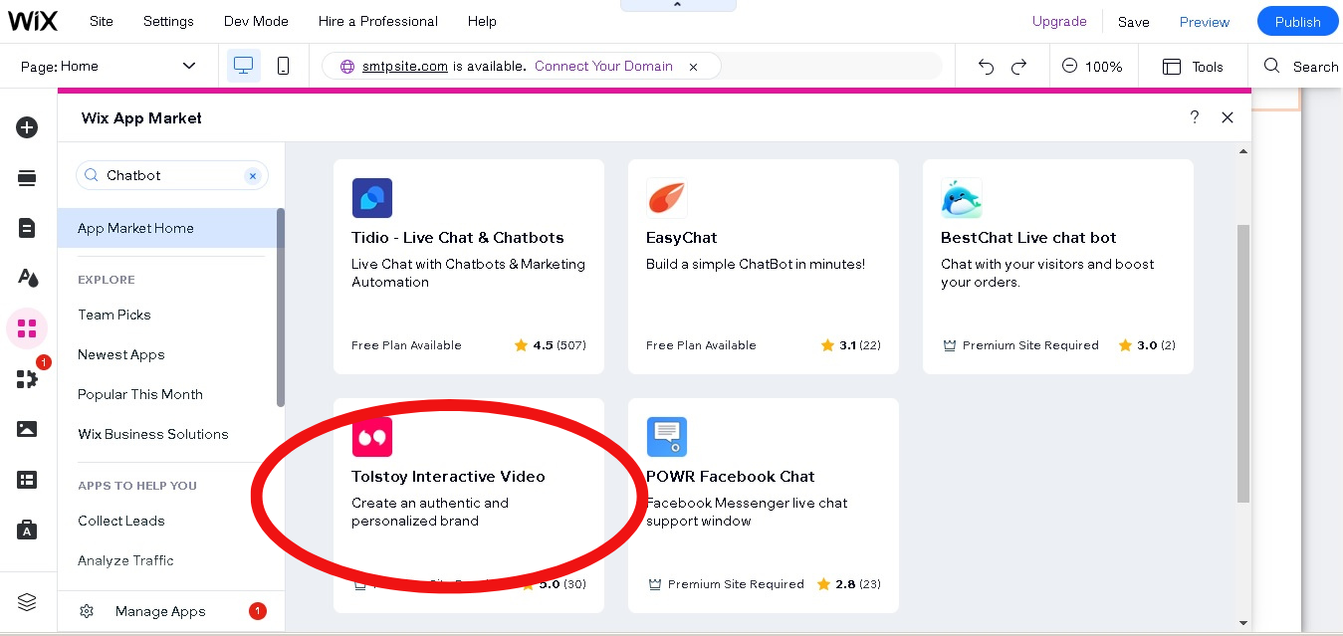The width and height of the screenshot is (1343, 636).
Task: Open Wix Business Solutions category
Action: click(153, 434)
